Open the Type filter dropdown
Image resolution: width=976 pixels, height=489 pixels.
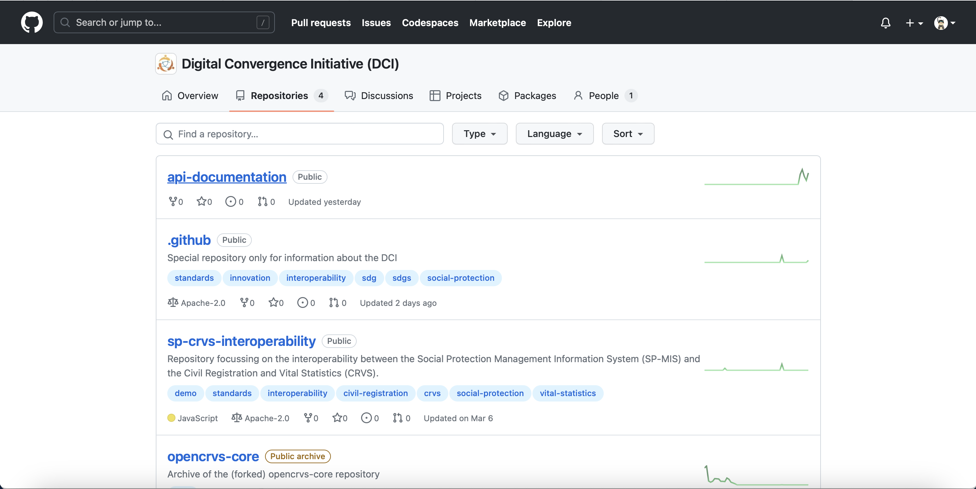point(479,134)
